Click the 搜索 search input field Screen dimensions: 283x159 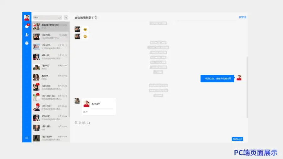[45, 18]
